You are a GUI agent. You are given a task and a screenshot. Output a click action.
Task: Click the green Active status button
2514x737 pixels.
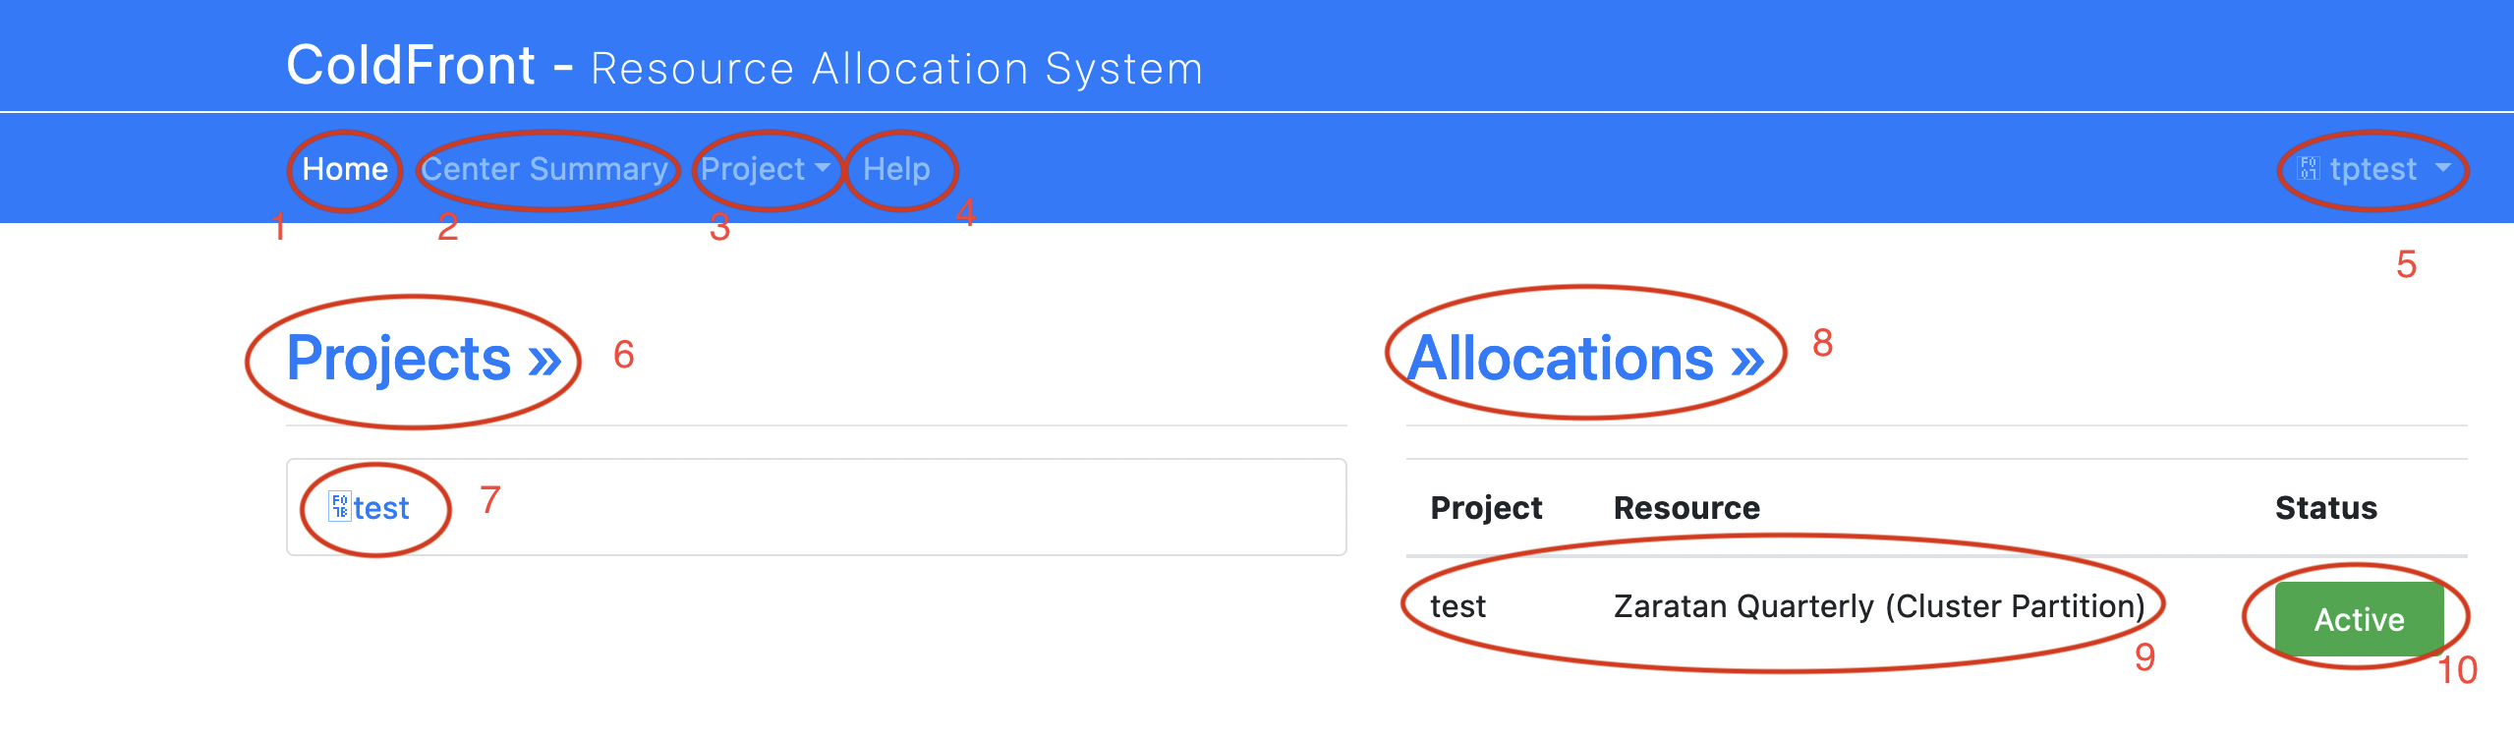2359,619
